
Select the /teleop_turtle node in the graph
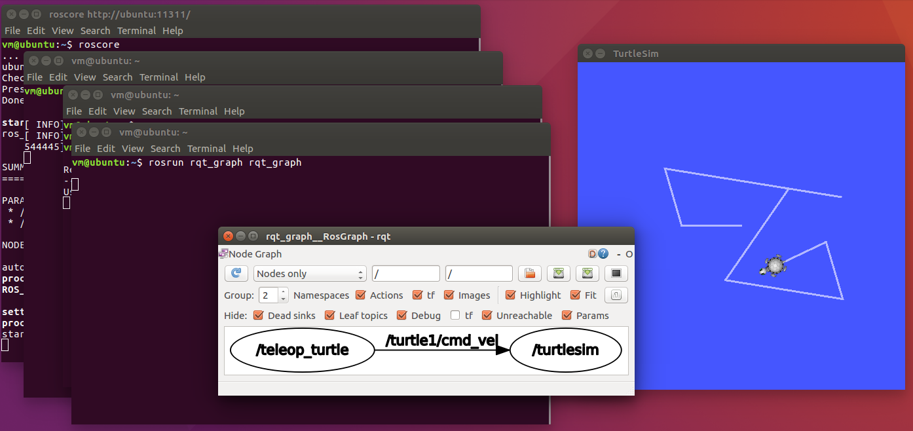302,350
